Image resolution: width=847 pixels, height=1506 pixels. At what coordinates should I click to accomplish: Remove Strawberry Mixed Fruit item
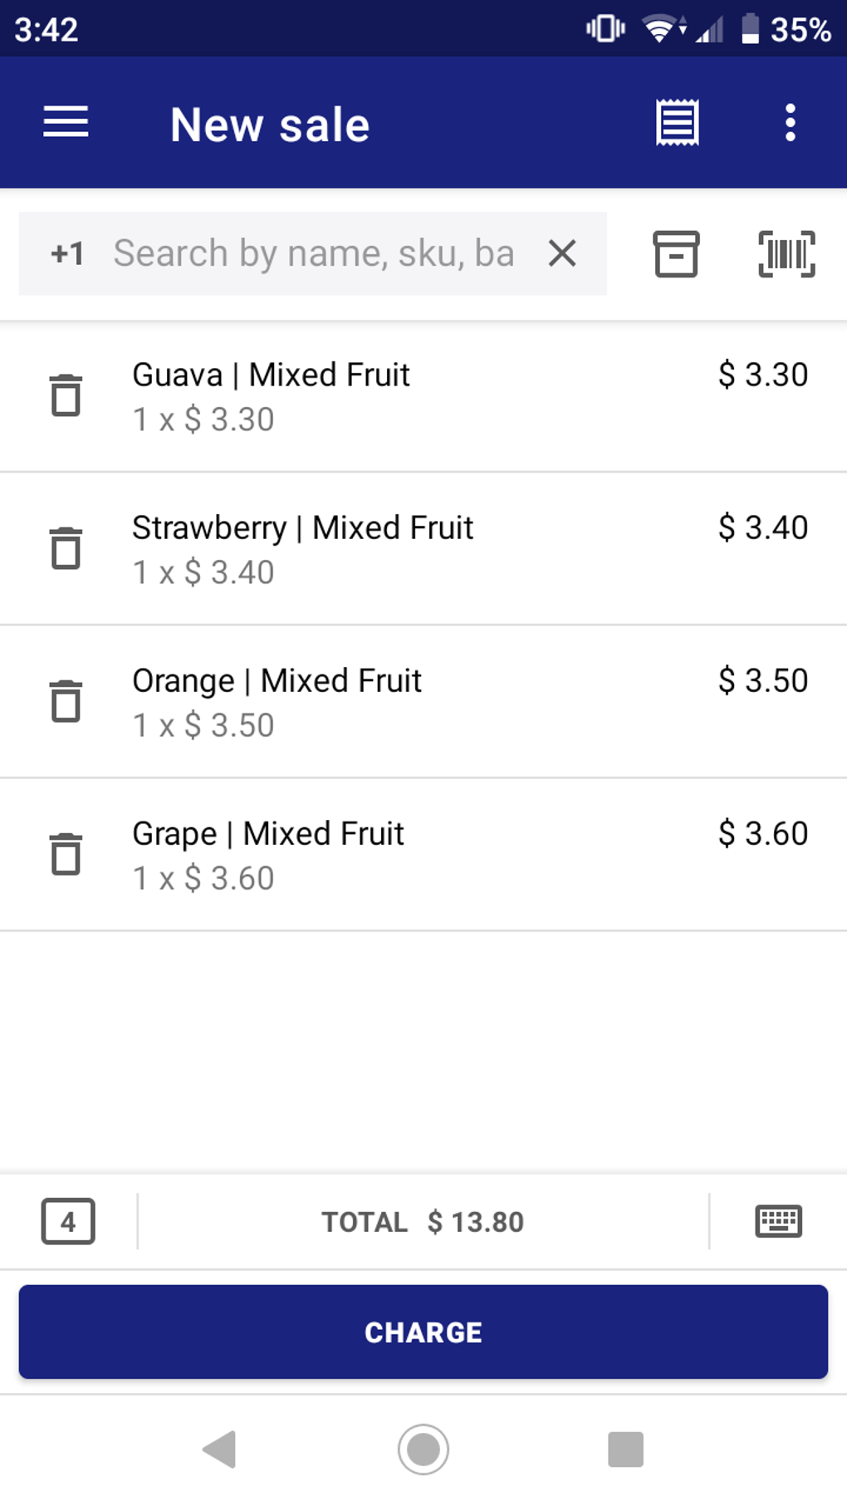pyautogui.click(x=66, y=548)
